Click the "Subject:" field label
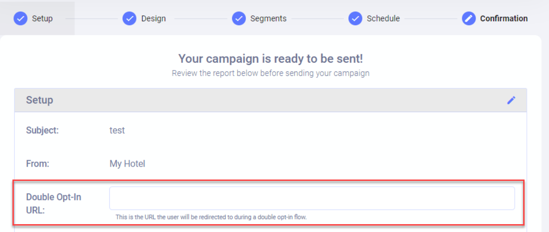 click(x=42, y=130)
